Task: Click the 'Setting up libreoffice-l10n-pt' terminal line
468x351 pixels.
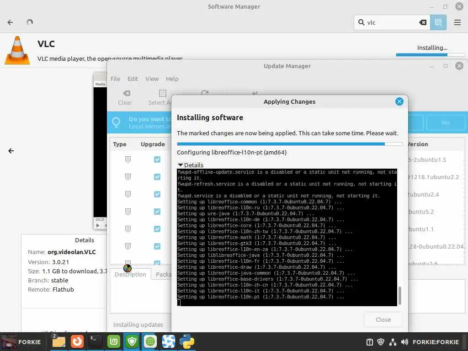Action: (261, 297)
